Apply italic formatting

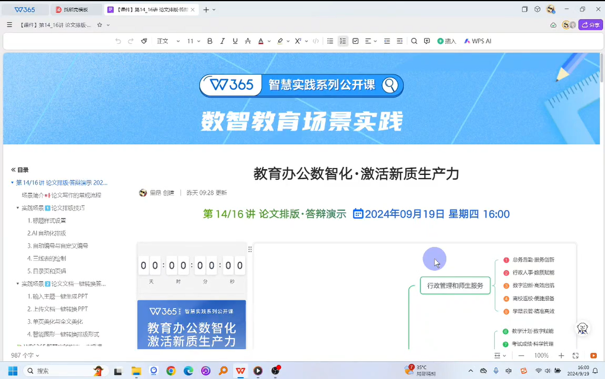tap(222, 42)
